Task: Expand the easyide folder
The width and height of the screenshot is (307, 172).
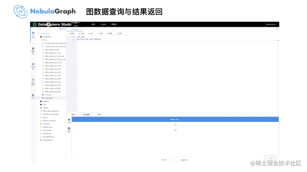Action: click(44, 101)
